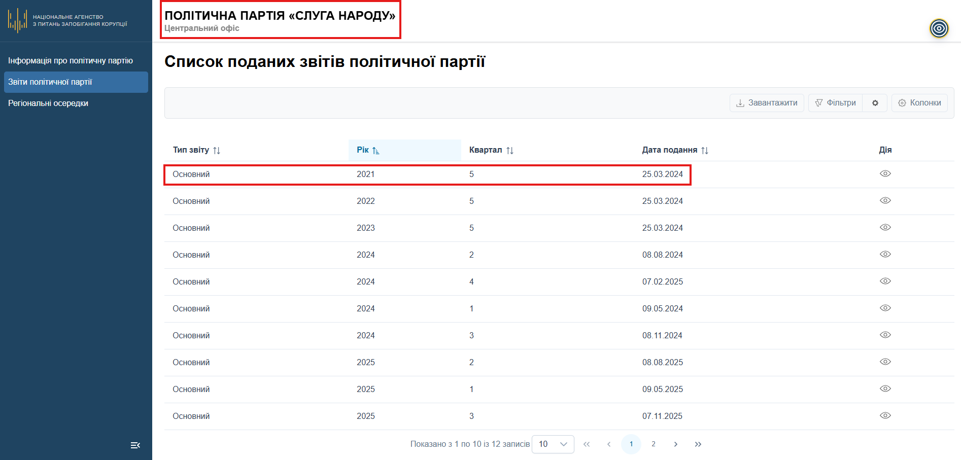The image size is (961, 460).
Task: Open eye icon for report dated 08.08.2024
Action: (885, 254)
